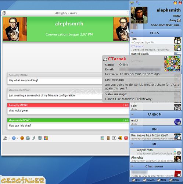Image resolution: width=183 pixels, height=184 pixels.
Task: Click alephsmith's profile photo in contact list
Action: (139, 15)
